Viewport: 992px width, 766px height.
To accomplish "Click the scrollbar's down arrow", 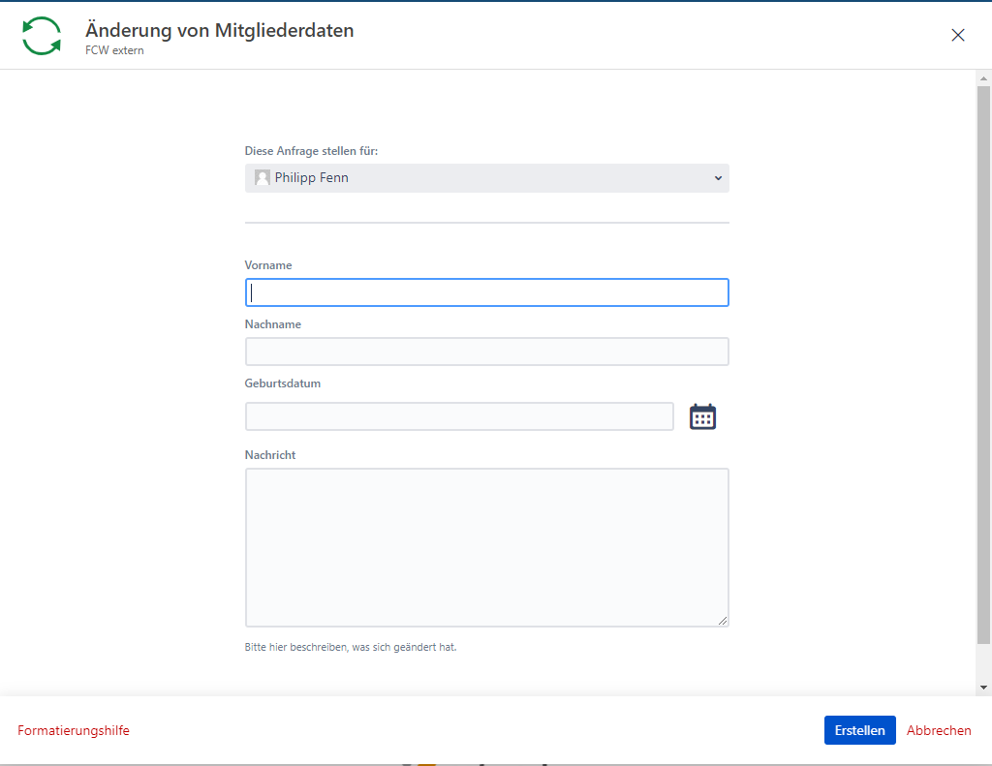I will point(983,687).
